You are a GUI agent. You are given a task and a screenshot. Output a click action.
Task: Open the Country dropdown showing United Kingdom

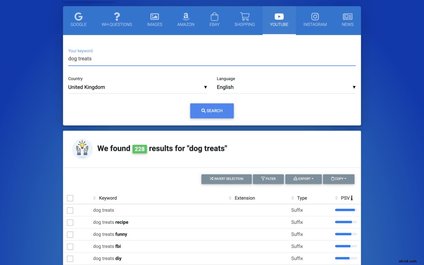(137, 87)
